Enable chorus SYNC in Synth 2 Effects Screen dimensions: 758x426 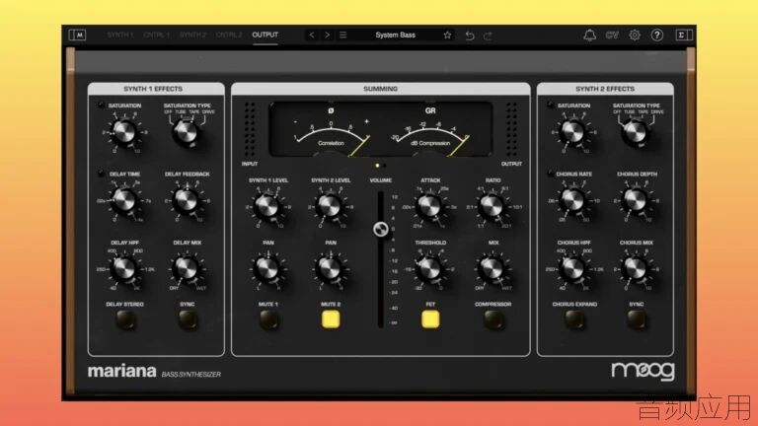tap(637, 319)
